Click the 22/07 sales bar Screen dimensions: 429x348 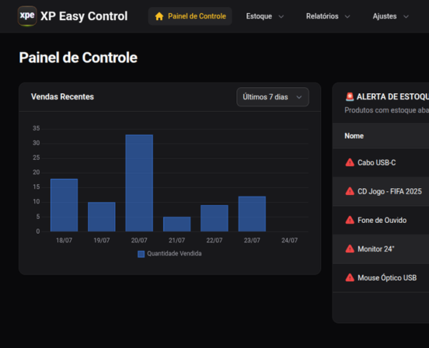point(214,218)
